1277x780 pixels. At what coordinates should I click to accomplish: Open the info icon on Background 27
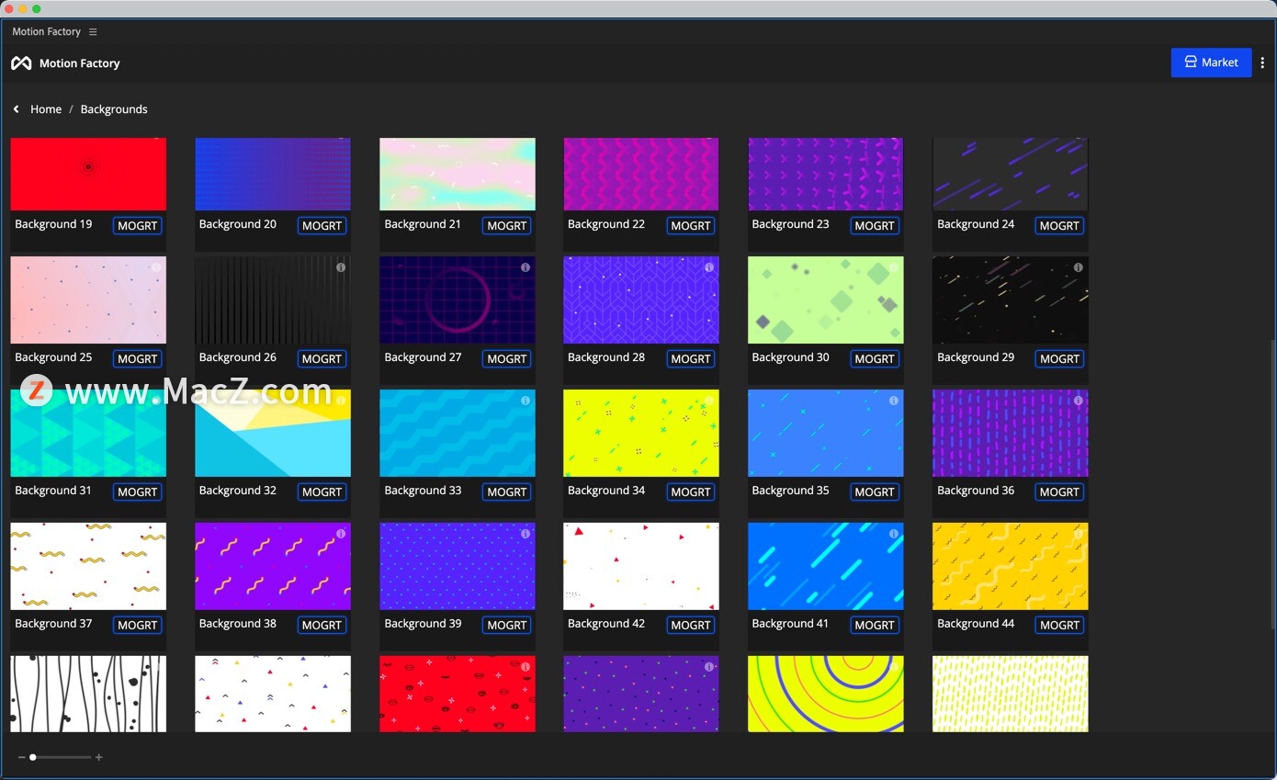[x=525, y=267]
